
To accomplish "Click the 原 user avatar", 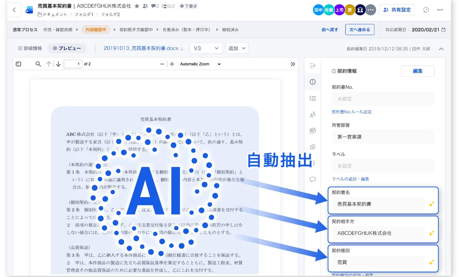I will tap(350, 10).
